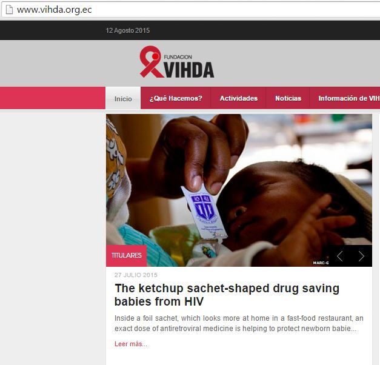Viewport: 380px width, 365px height.
Task: Click the TITULARES label on the slider
Action: pos(127,256)
